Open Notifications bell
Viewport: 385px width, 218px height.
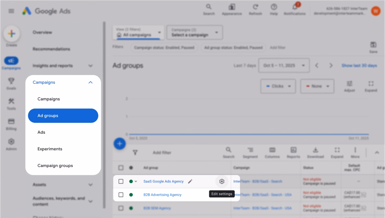pyautogui.click(x=295, y=9)
